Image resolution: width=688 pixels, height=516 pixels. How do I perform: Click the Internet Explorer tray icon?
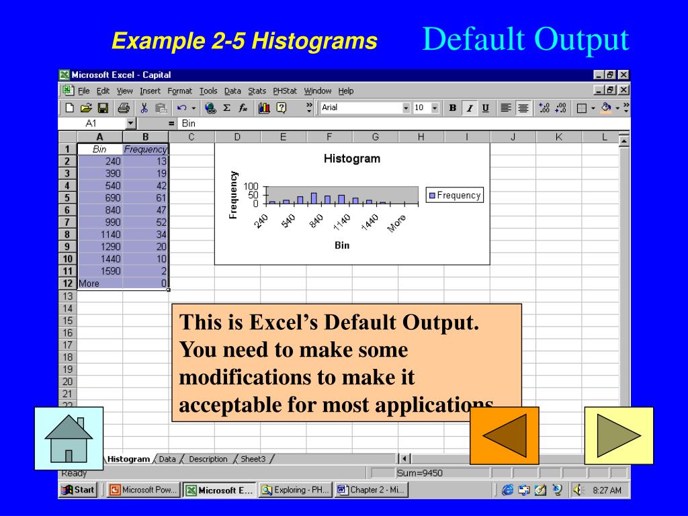click(x=507, y=490)
